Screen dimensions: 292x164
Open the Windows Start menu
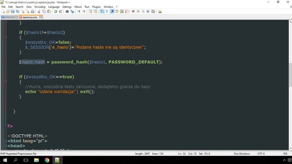pos(5,160)
